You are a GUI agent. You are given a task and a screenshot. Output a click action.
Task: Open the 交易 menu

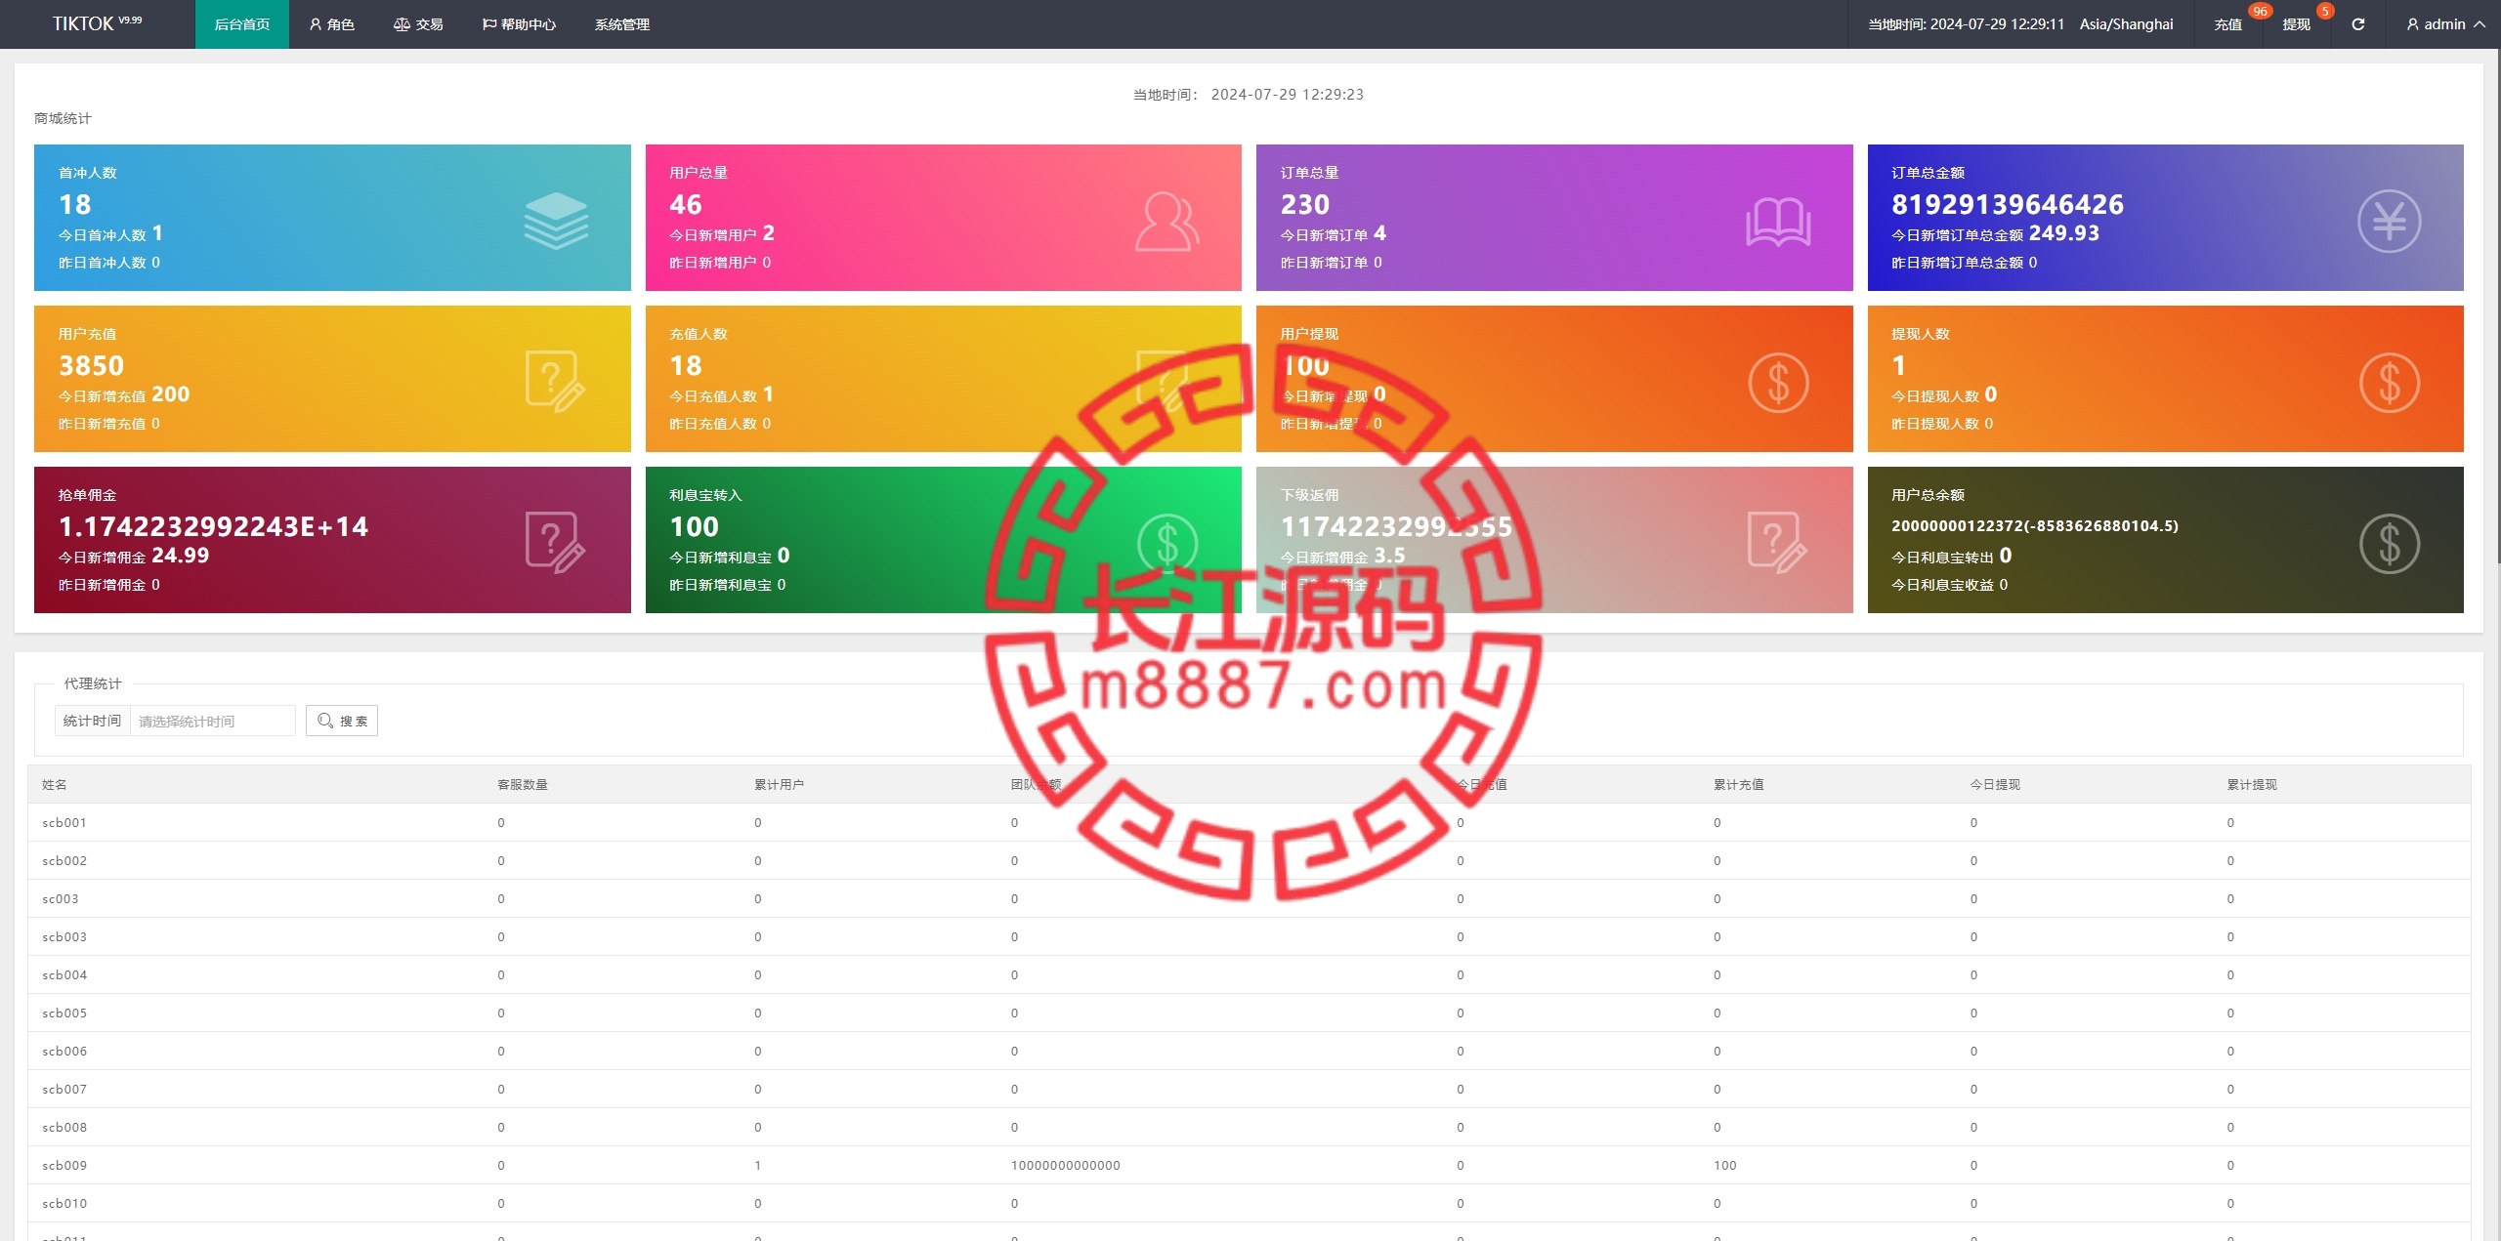tap(418, 24)
